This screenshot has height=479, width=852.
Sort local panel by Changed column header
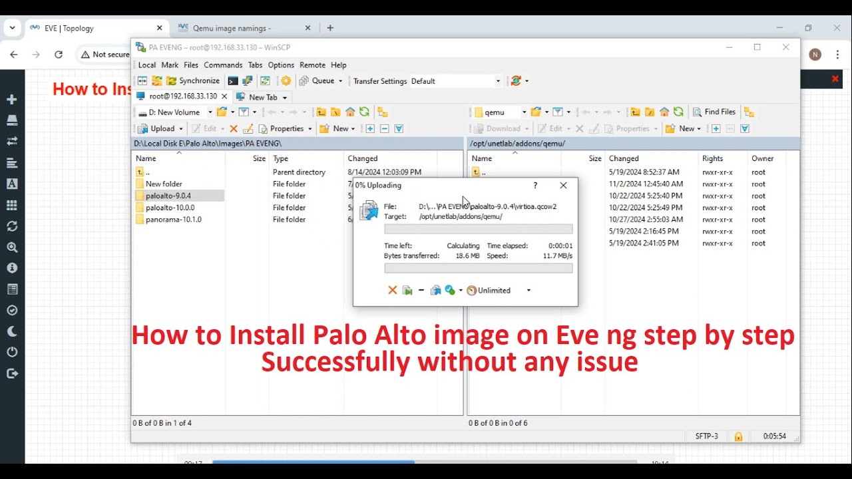coord(363,158)
